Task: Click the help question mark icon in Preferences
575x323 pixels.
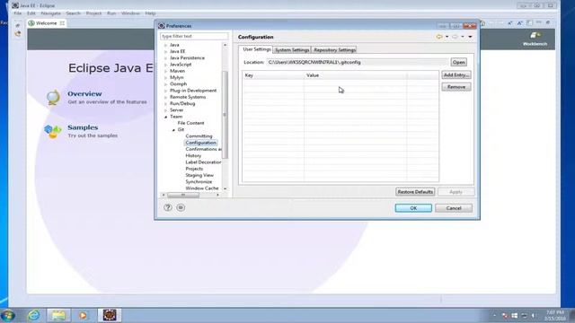Action: click(168, 207)
